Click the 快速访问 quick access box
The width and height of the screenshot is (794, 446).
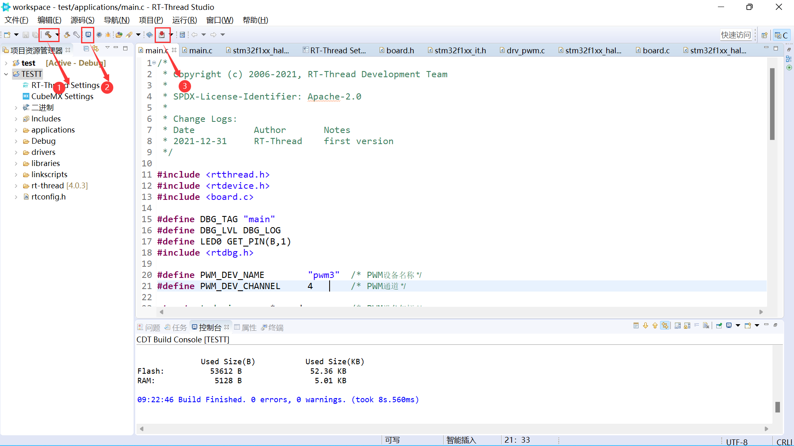[x=736, y=35]
